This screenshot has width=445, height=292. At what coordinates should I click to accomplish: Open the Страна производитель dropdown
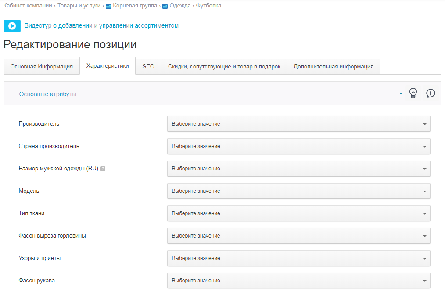pos(298,146)
